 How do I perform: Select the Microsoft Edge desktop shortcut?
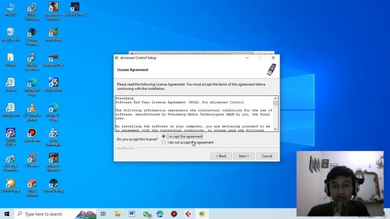coord(32,87)
